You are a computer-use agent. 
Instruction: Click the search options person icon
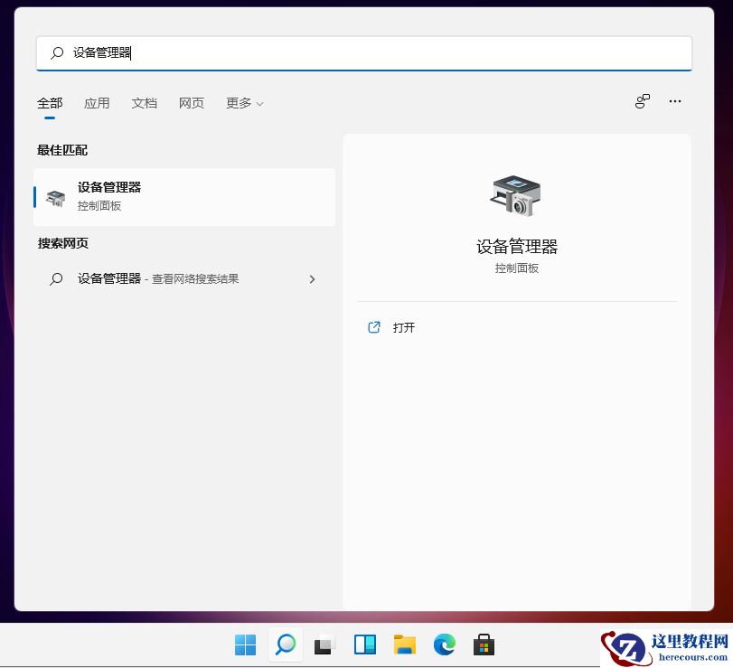pyautogui.click(x=642, y=101)
